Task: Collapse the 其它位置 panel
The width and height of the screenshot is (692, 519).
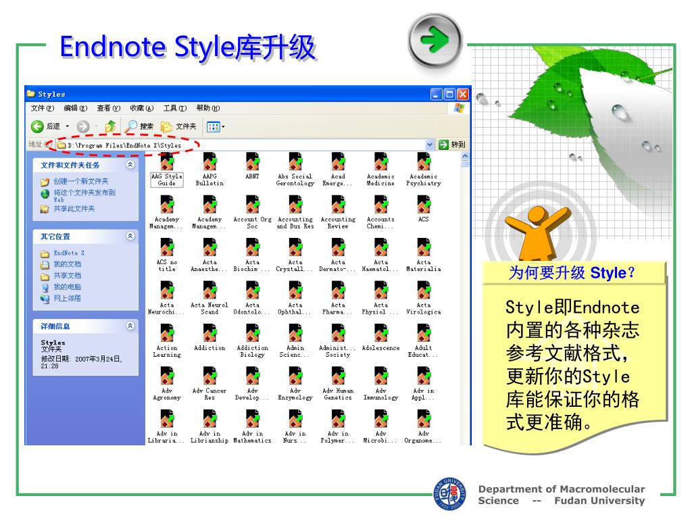Action: pos(130,236)
